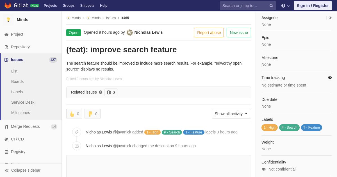Viewport: 337px width, 177px height.
Task: Give a thumbs down reaction
Action: [92, 114]
